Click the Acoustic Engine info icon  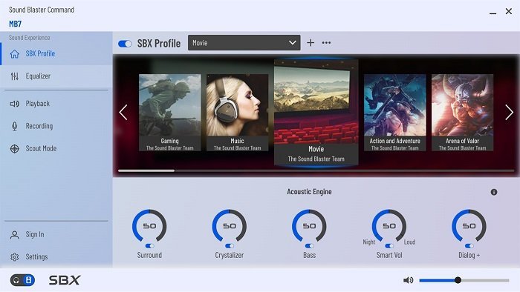pos(494,192)
